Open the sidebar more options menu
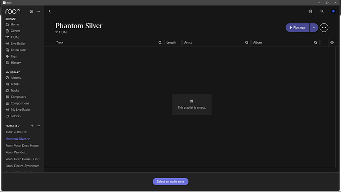Image resolution: width=341 pixels, height=192 pixels. pyautogui.click(x=38, y=11)
